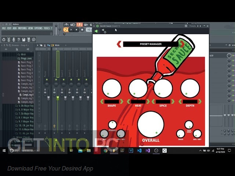Click the browser plugin database plug icon

[28, 49]
